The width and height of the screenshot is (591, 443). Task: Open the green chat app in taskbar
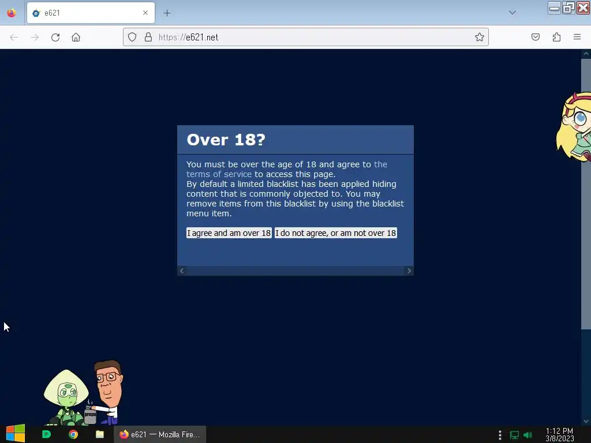pos(46,434)
